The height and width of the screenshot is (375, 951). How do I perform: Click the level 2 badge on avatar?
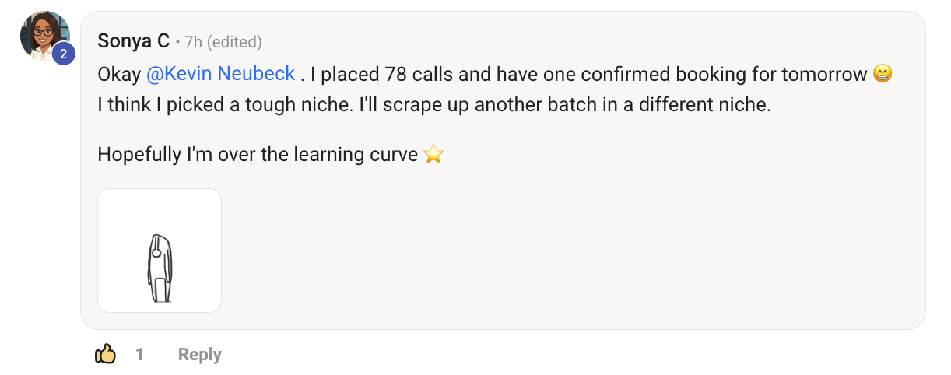coord(63,54)
